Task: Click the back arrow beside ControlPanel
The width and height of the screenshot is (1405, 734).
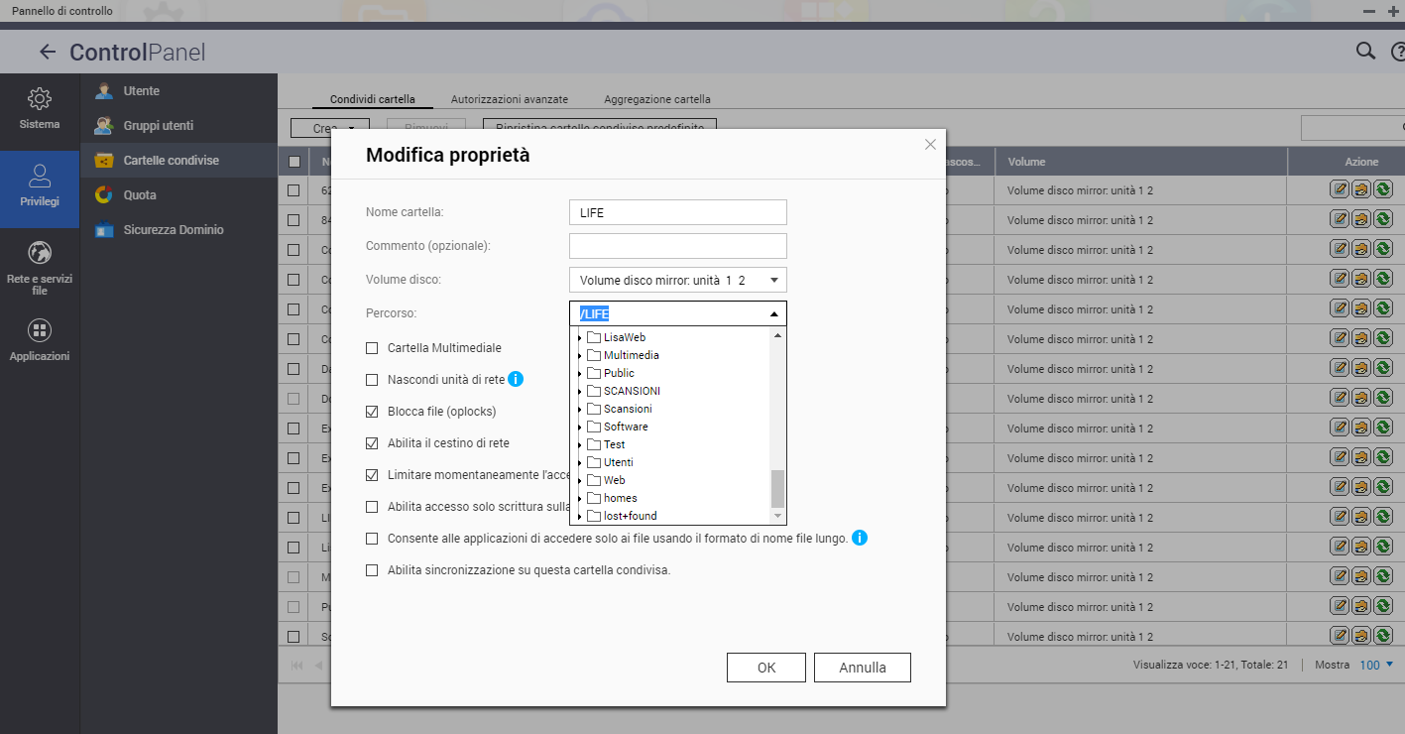Action: tap(47, 53)
